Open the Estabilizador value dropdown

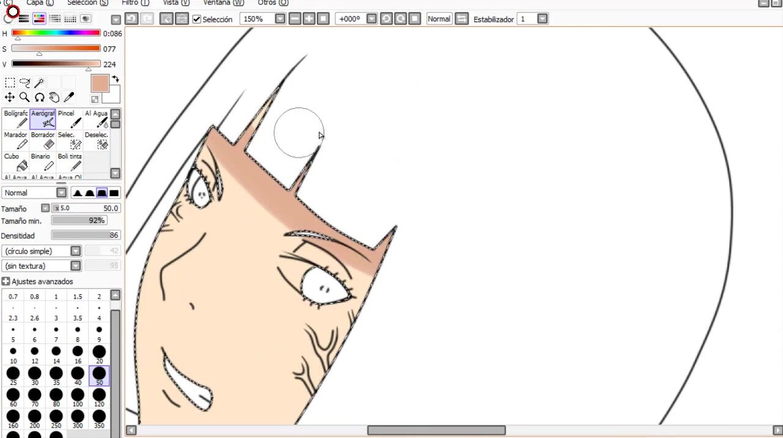(542, 19)
